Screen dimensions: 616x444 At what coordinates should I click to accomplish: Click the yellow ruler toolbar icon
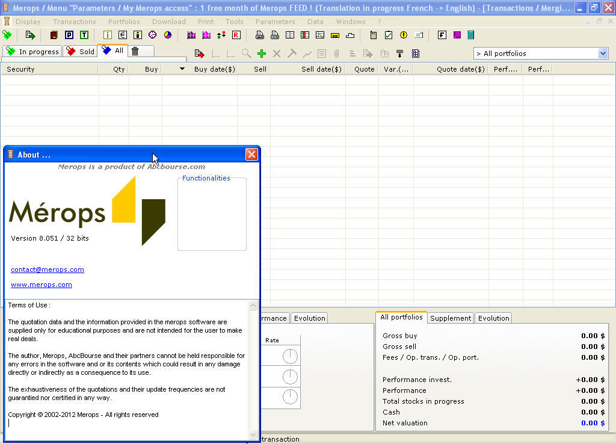335,35
